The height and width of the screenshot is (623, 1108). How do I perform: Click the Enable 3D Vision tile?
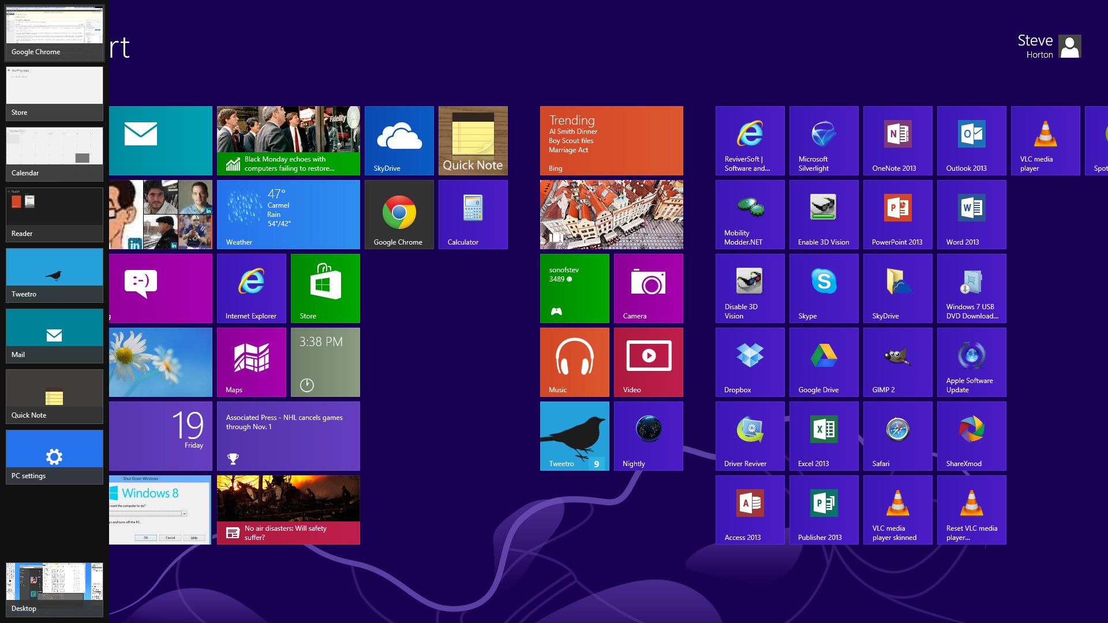pyautogui.click(x=824, y=215)
